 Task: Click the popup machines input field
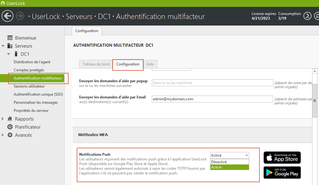[212, 83]
